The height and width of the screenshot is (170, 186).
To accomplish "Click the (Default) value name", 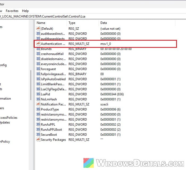I will coord(47,29).
